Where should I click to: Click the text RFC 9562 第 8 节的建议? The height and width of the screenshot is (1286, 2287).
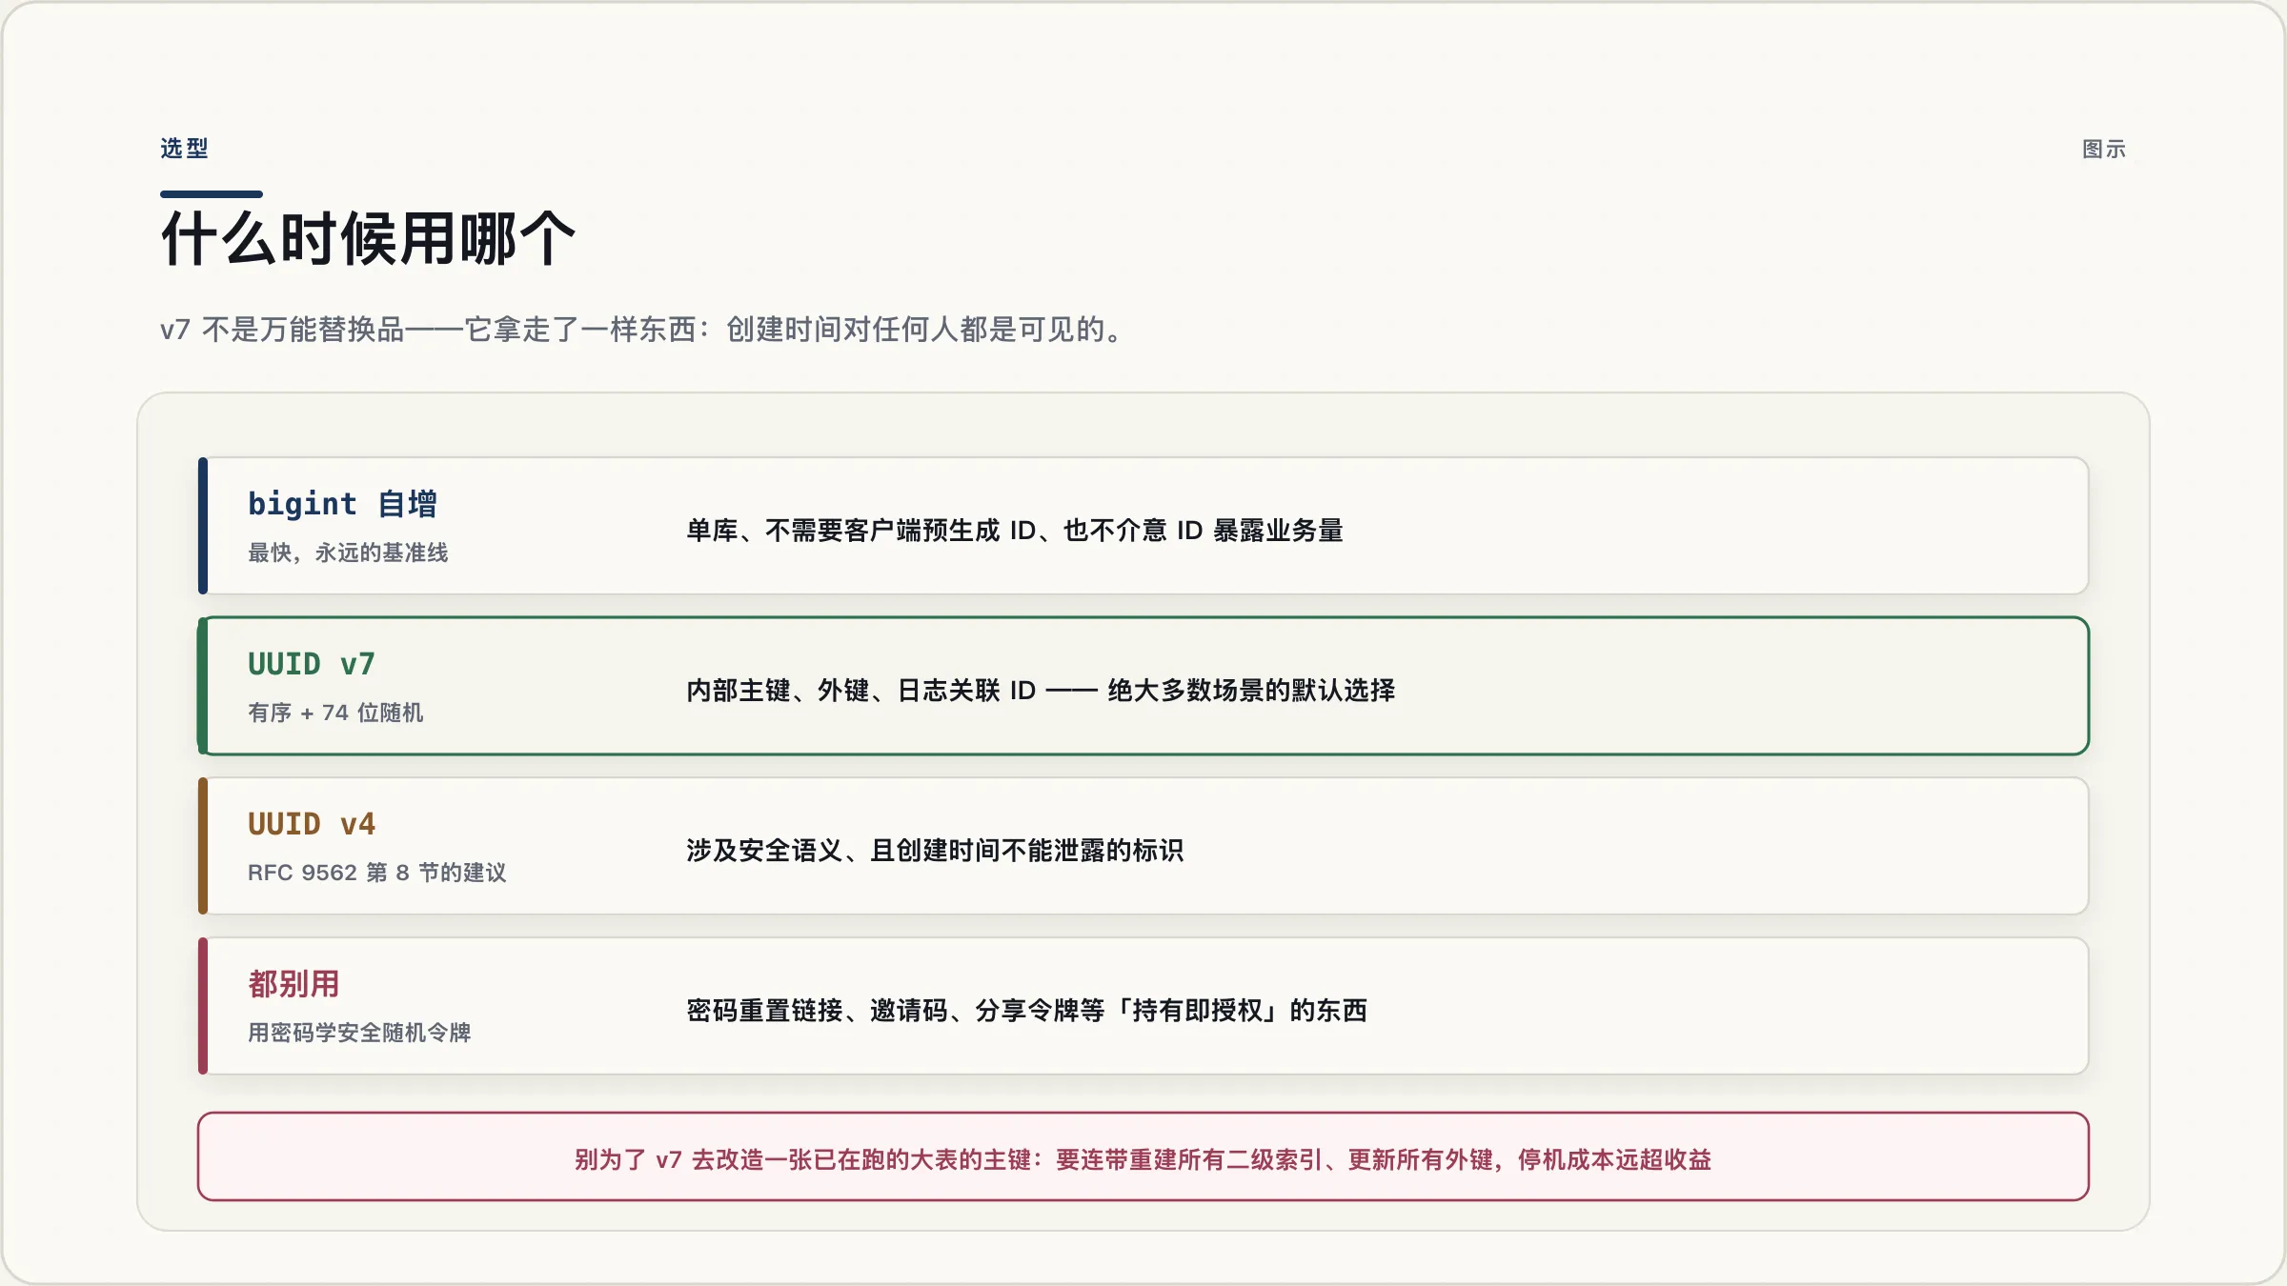click(377, 873)
